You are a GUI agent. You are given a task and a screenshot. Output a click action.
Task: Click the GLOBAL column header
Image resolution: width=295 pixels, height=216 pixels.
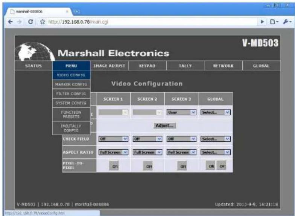[x=216, y=99]
